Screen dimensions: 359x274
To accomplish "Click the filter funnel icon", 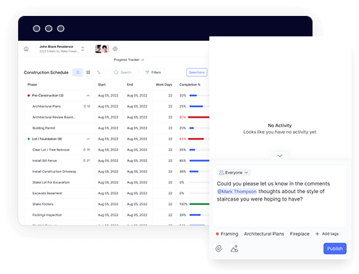I will pos(147,73).
